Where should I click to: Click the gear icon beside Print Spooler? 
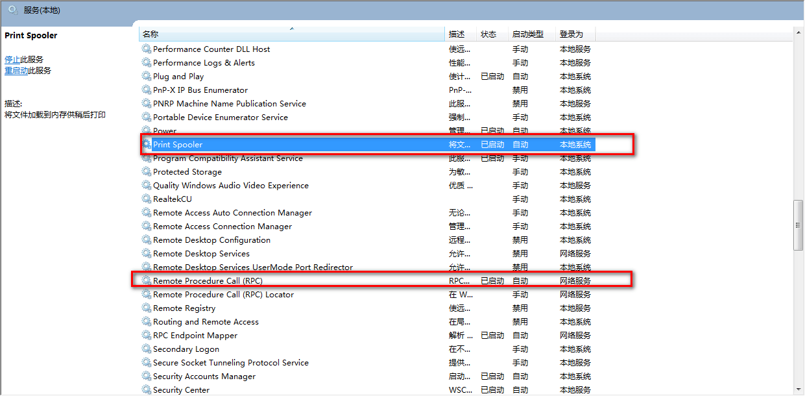[x=147, y=144]
